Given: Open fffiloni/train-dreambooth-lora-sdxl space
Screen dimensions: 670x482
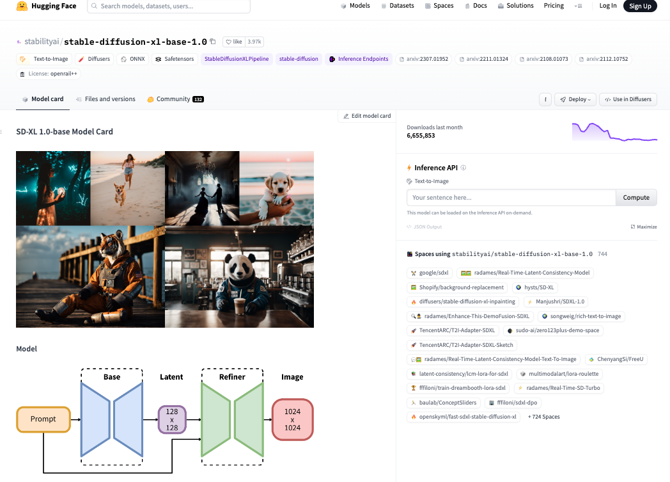Looking at the screenshot, I should pos(458,388).
